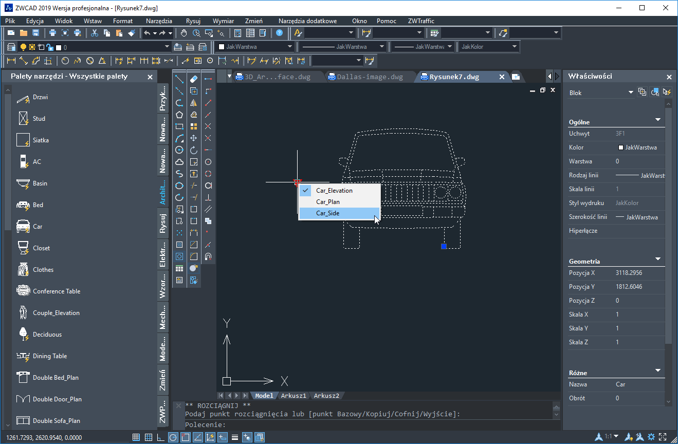Insert the Conference Table palette block
This screenshot has height=444, width=678.
point(57,291)
